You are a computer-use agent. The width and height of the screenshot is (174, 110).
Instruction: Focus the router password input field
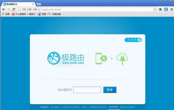pyautogui.click(x=87, y=90)
